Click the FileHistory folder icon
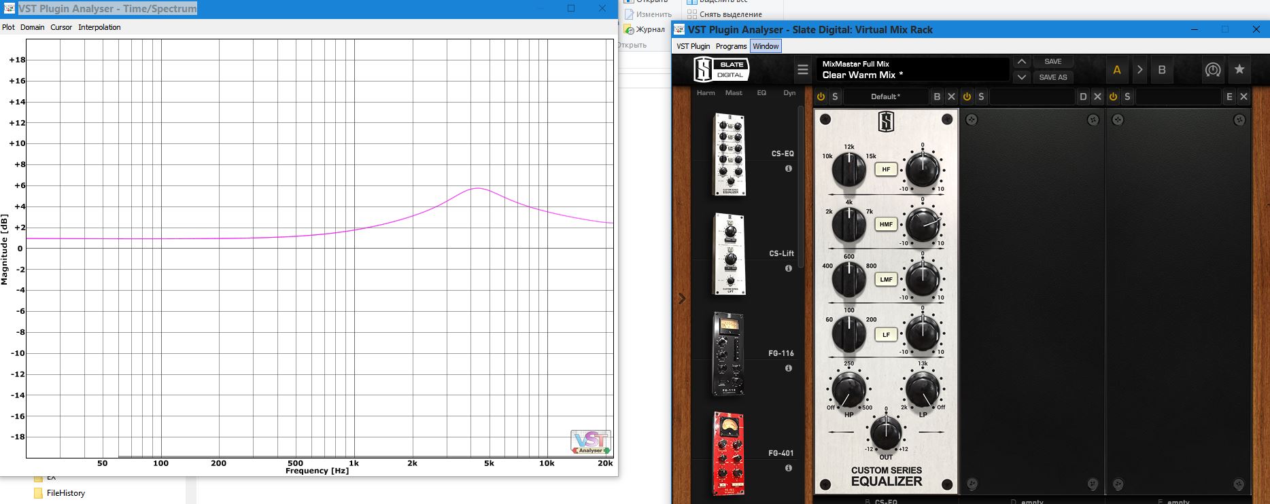This screenshot has height=504, width=1270. coord(38,493)
